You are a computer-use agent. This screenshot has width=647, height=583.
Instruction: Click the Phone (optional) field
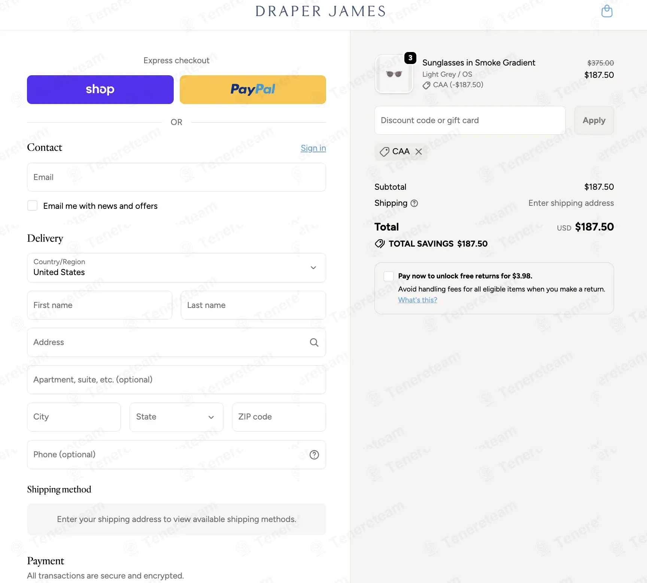click(176, 455)
